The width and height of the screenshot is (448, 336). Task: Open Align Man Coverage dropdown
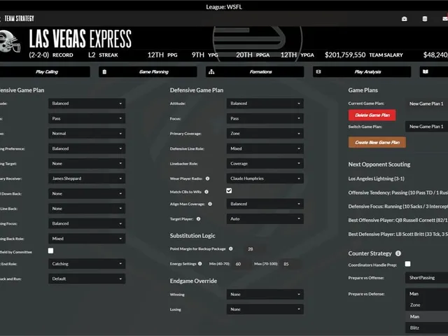265,204
